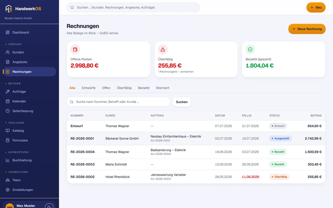Click the Neue Rechnung button

pos(307,29)
